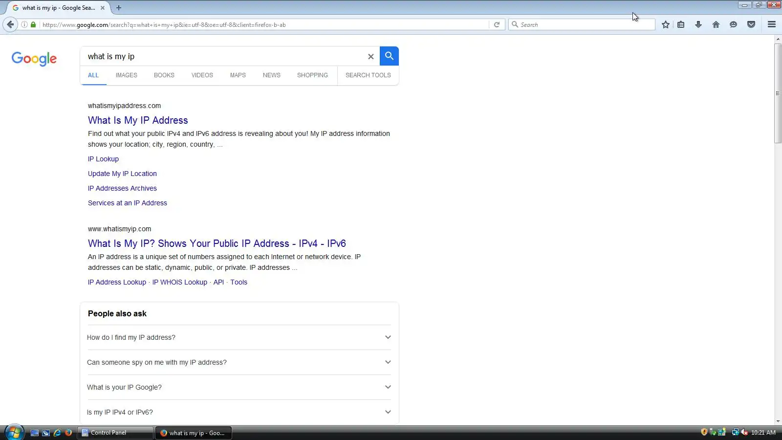The image size is (782, 440).
Task: Click the muted volume tray icon
Action: 744,432
